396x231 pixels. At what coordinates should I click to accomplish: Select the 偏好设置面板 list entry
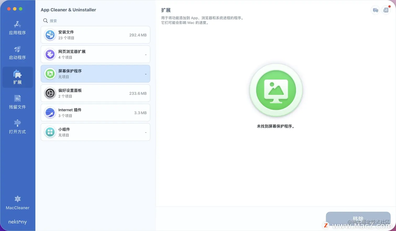[x=95, y=93]
